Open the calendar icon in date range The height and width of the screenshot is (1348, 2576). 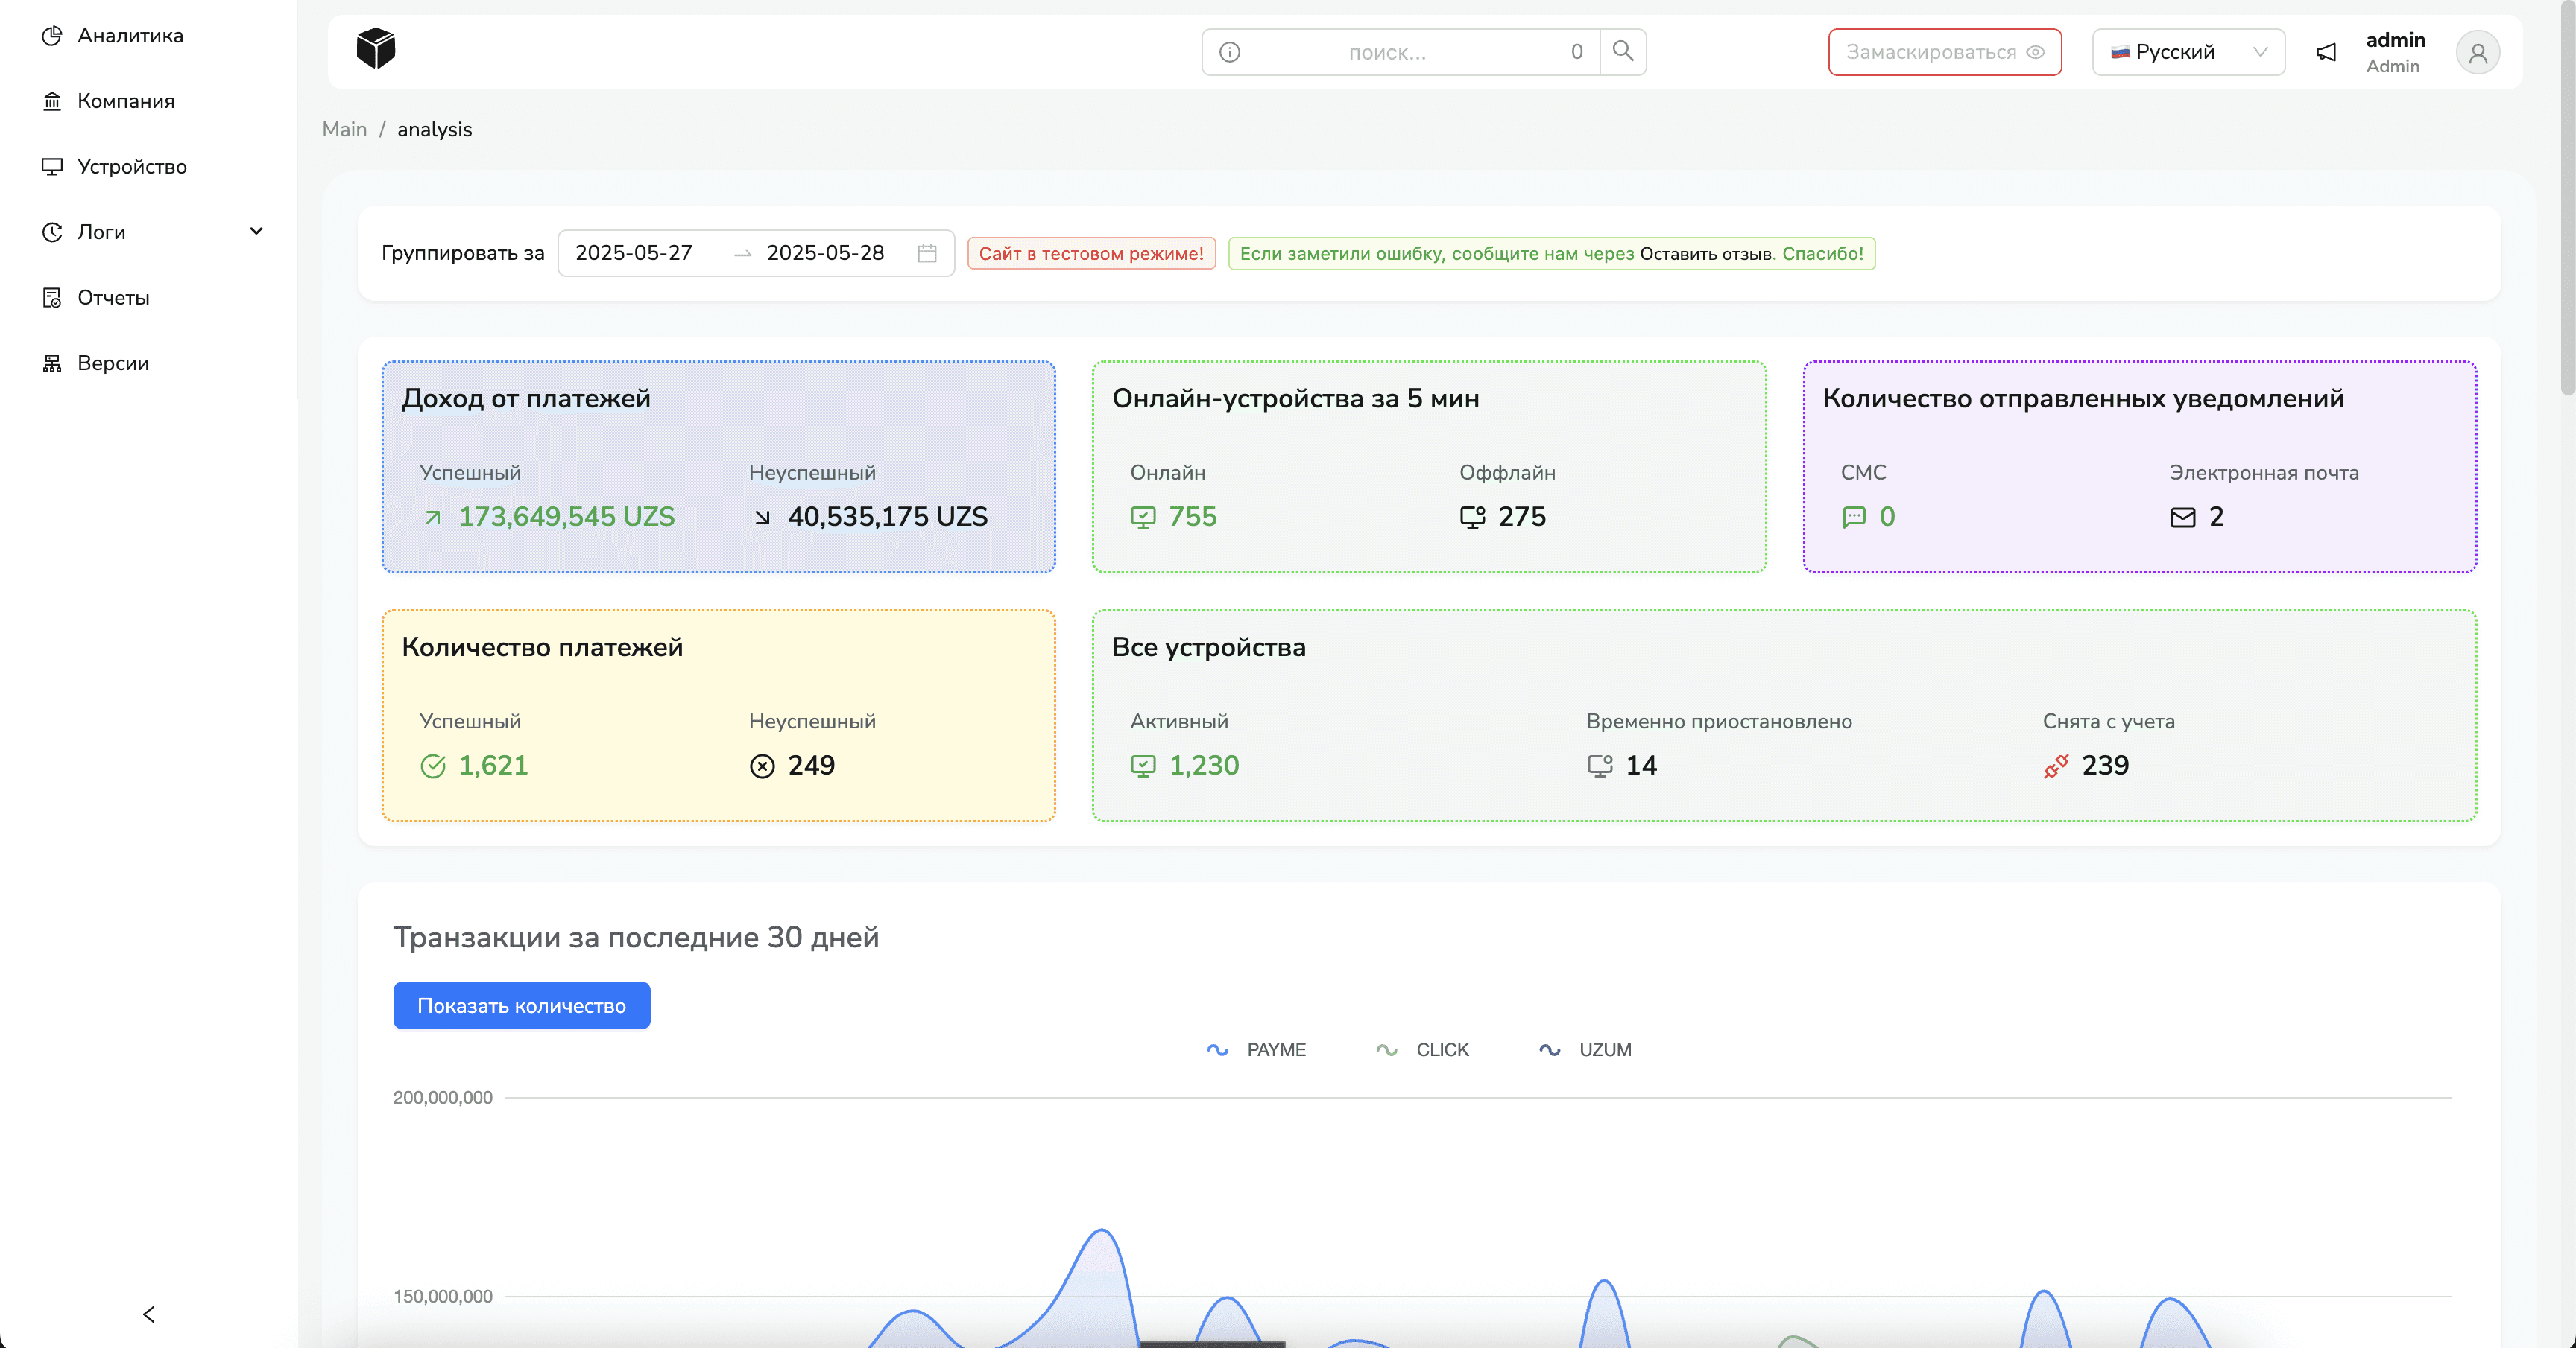click(927, 252)
